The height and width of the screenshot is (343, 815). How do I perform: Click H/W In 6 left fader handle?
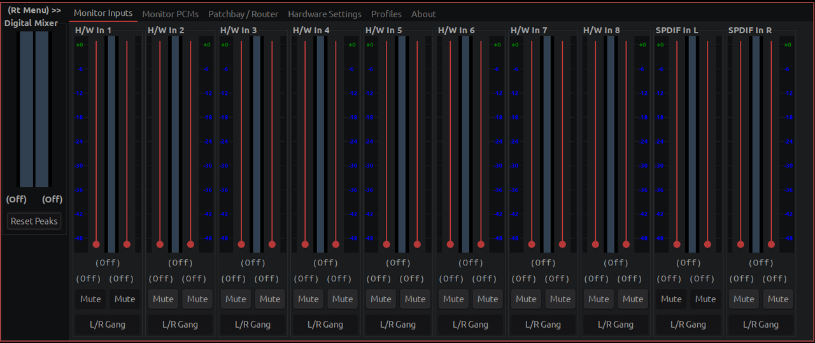coord(450,244)
